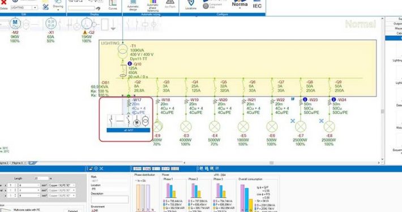Click the Detailed button
Viewport: 402px width, 212px height.
(73, 211)
